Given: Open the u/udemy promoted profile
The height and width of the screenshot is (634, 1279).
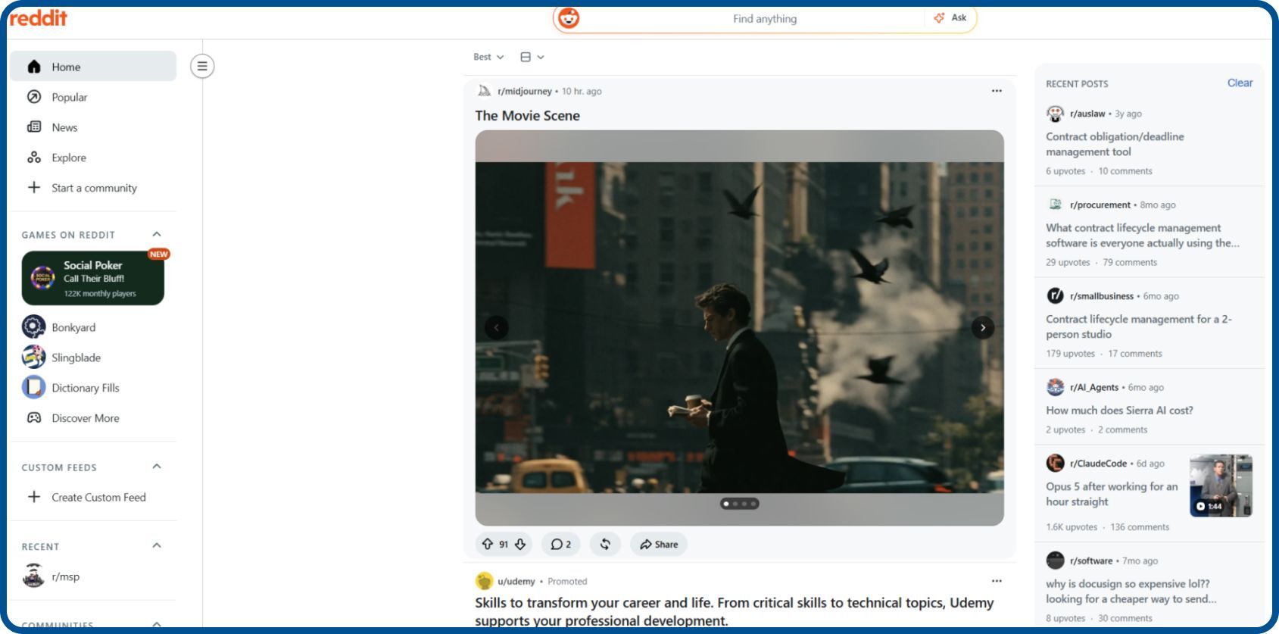Looking at the screenshot, I should [516, 581].
